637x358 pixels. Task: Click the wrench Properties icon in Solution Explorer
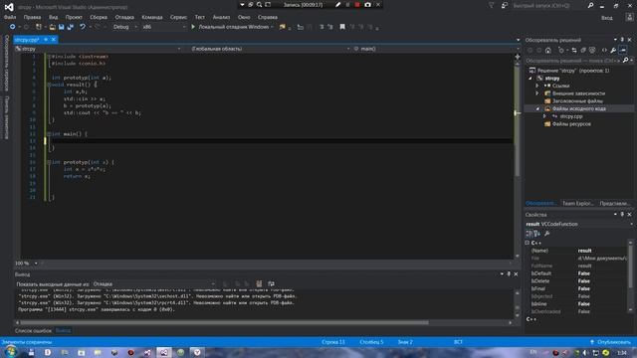pyautogui.click(x=613, y=51)
